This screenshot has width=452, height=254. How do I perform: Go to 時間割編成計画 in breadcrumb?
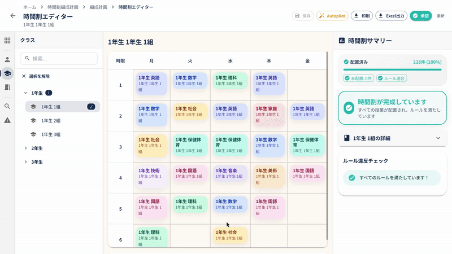tap(62, 7)
